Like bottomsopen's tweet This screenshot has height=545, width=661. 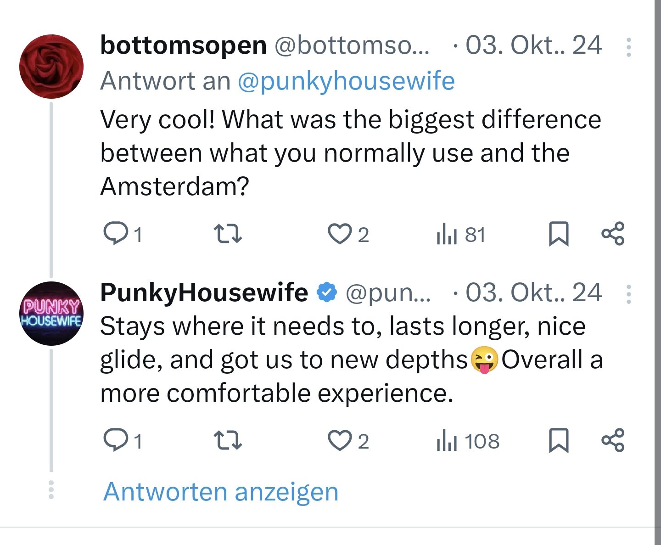[x=339, y=233]
